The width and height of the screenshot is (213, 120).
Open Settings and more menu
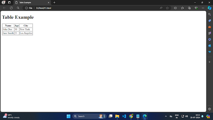click(203, 8)
